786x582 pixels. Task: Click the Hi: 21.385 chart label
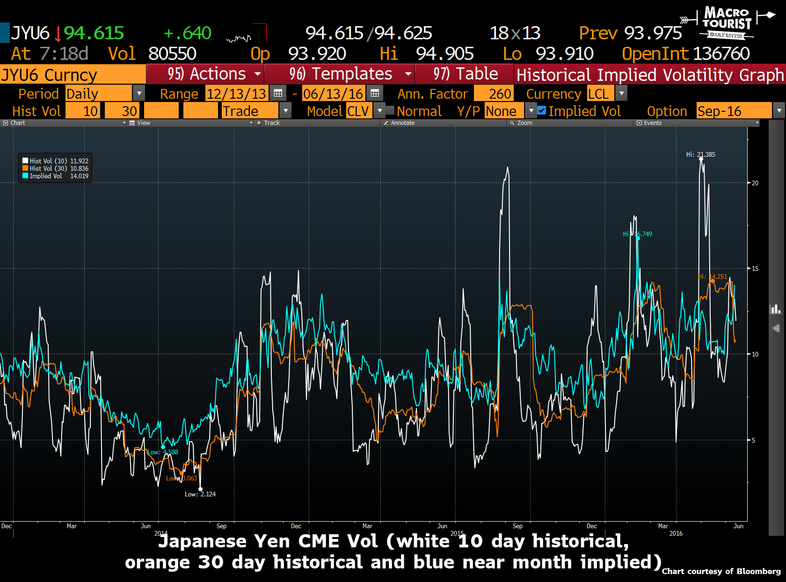coord(700,154)
